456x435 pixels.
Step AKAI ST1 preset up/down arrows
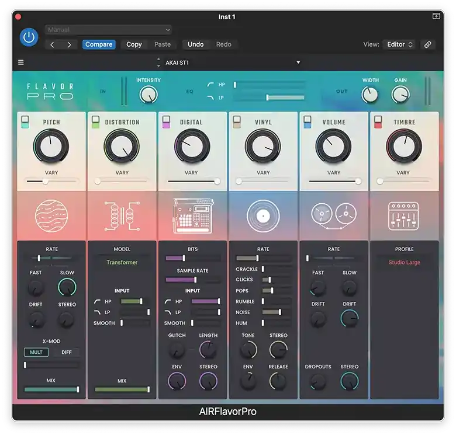pos(158,62)
